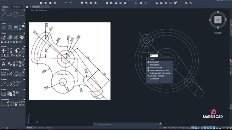Click the TOP face of ViewCube

click(x=218, y=19)
